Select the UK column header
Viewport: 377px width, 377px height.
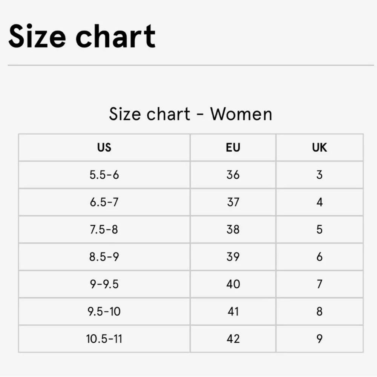tap(320, 147)
